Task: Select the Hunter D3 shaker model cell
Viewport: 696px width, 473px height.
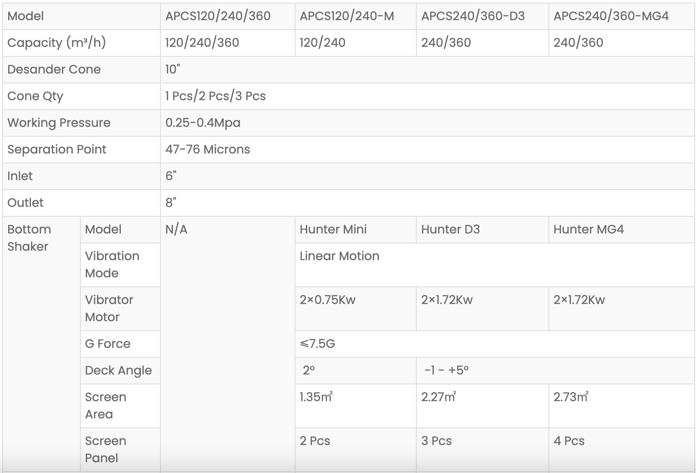Action: 450,229
